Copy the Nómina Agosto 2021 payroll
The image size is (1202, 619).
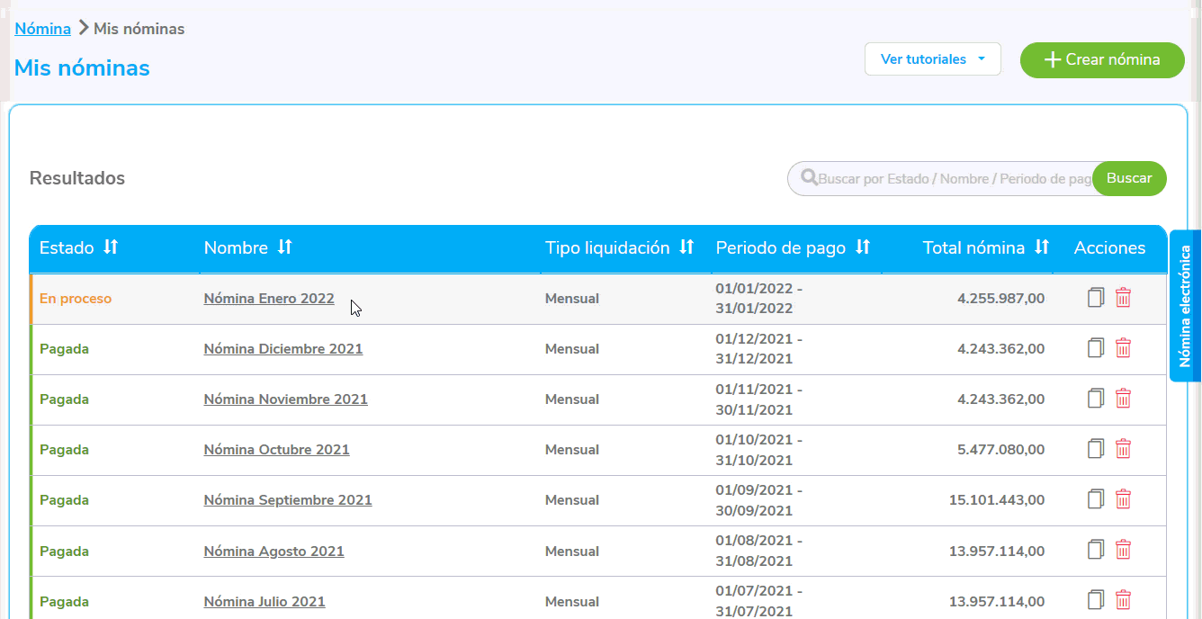pyautogui.click(x=1095, y=550)
